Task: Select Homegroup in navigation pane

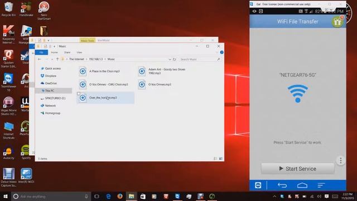Action: 52,113
